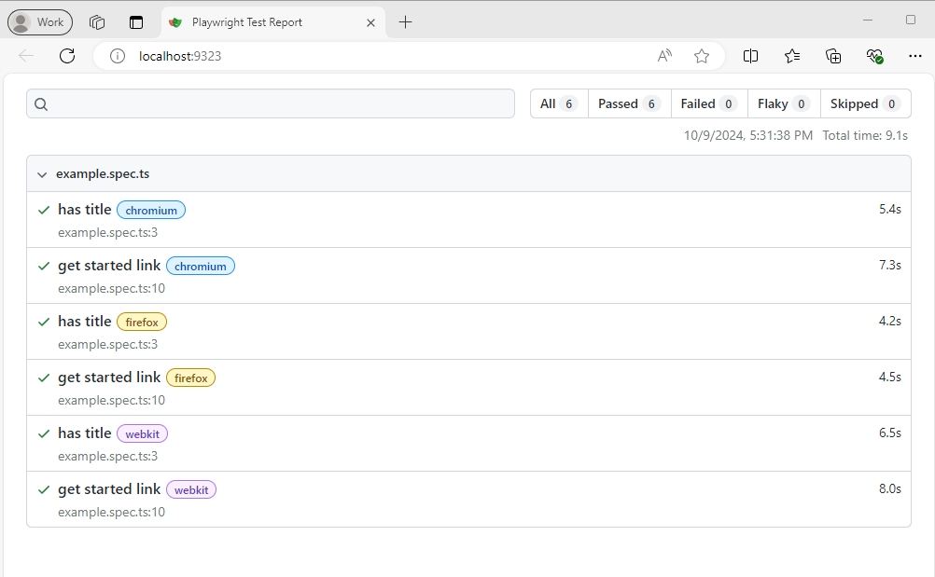The image size is (935, 577).
Task: Filter report by Passed tests
Action: pyautogui.click(x=629, y=103)
